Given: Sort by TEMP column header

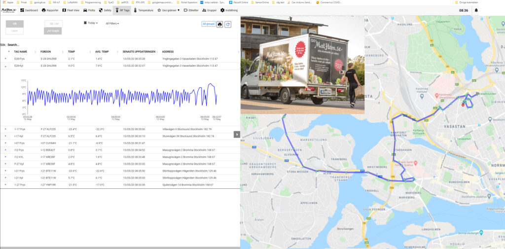Looking at the screenshot, I should tap(71, 52).
